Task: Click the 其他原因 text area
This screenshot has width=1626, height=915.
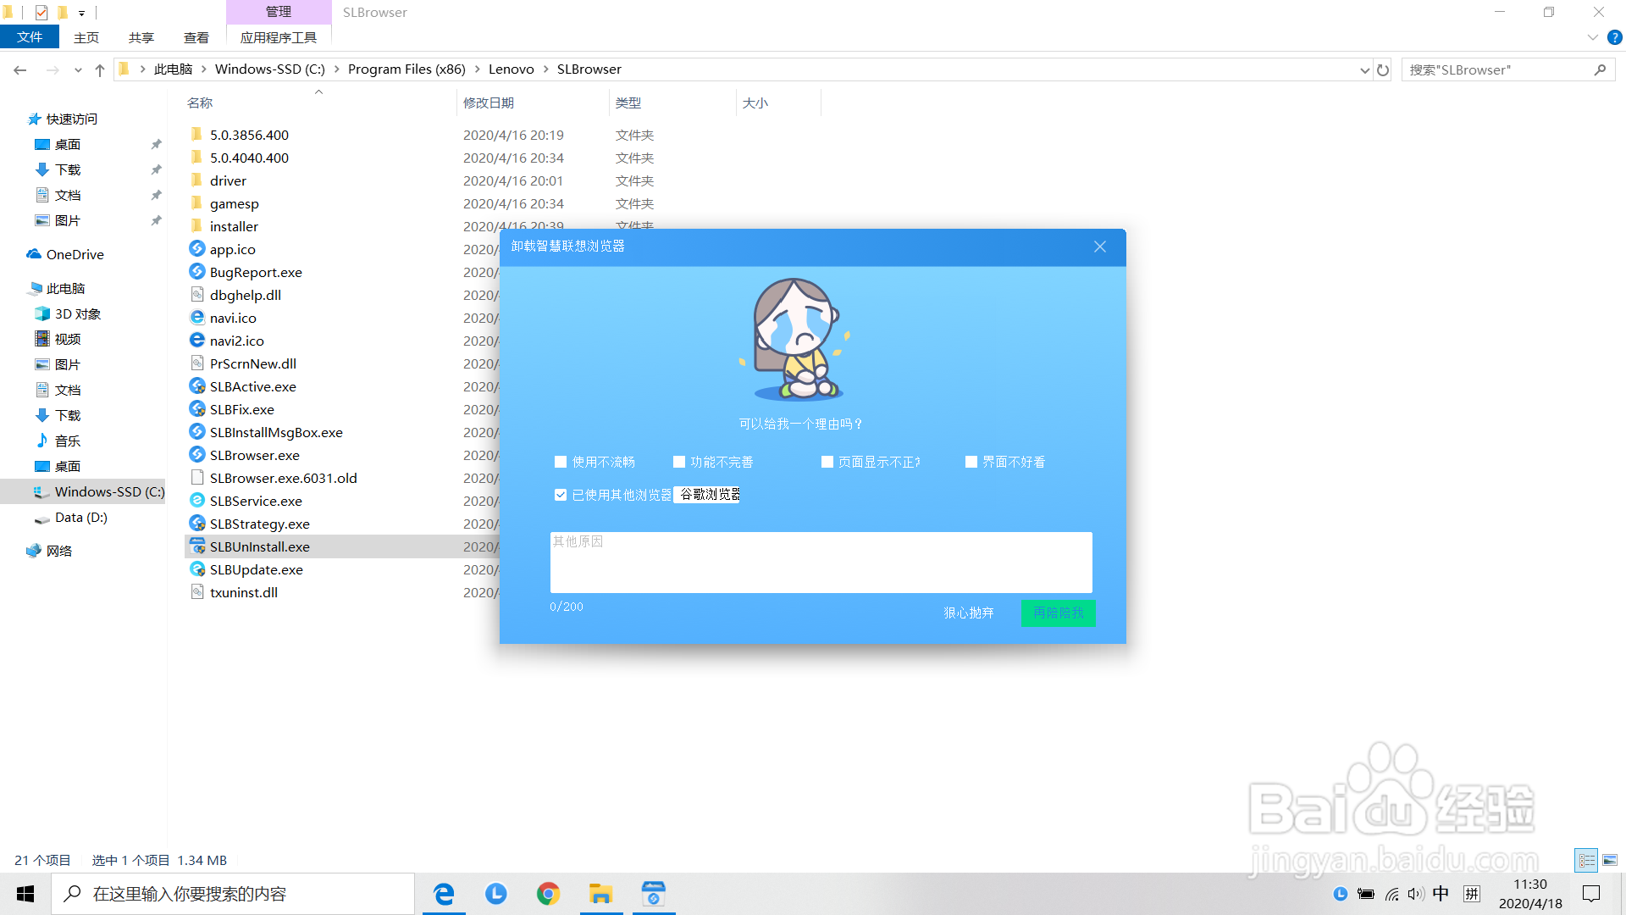Action: tap(821, 563)
